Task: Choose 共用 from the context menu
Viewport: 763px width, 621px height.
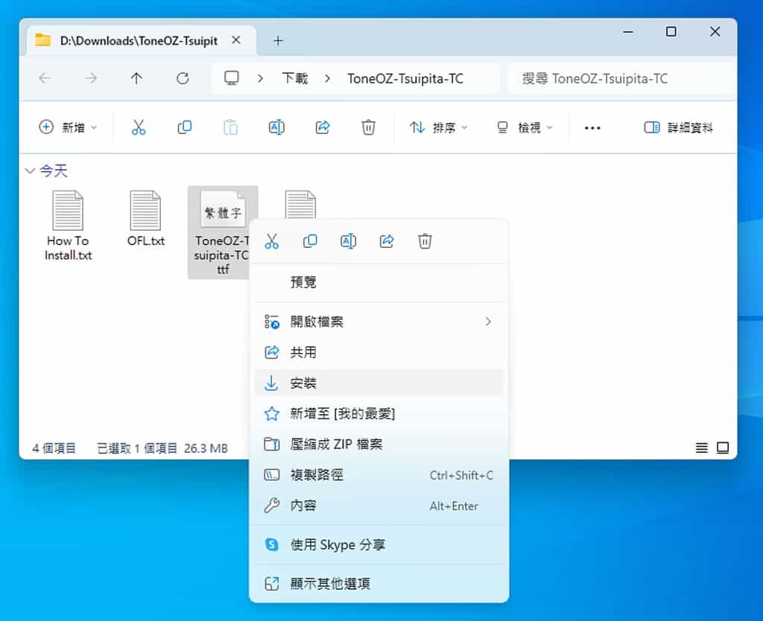Action: click(379, 352)
